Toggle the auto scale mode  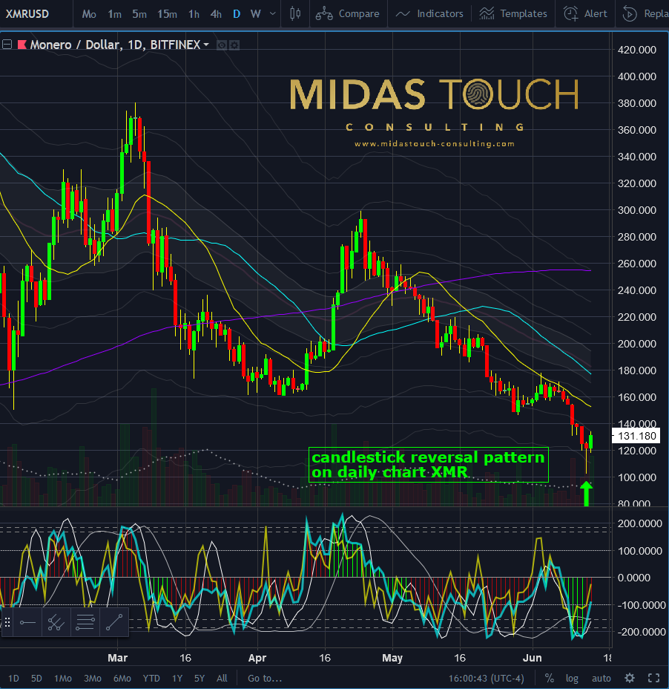click(601, 678)
